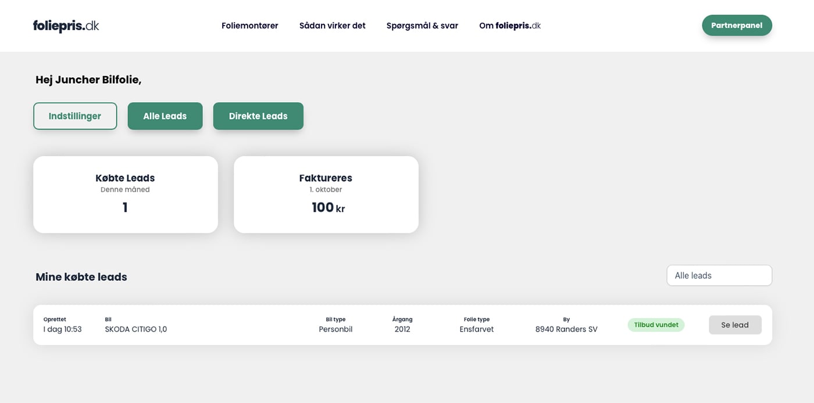Click the I dag 10:53 created time
Image resolution: width=814 pixels, height=403 pixels.
pos(62,329)
